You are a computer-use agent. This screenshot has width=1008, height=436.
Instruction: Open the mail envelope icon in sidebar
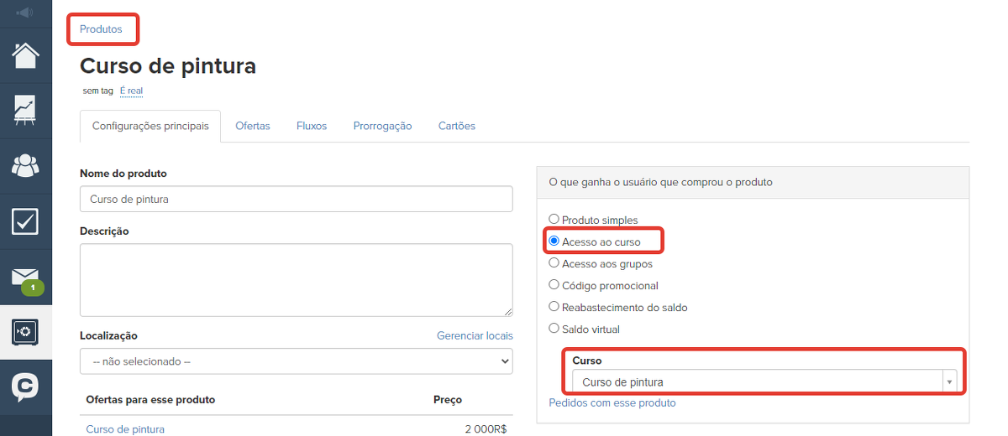click(25, 278)
